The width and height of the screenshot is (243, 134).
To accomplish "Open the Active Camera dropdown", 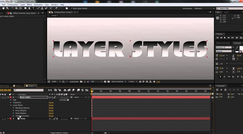I will click(x=119, y=81).
